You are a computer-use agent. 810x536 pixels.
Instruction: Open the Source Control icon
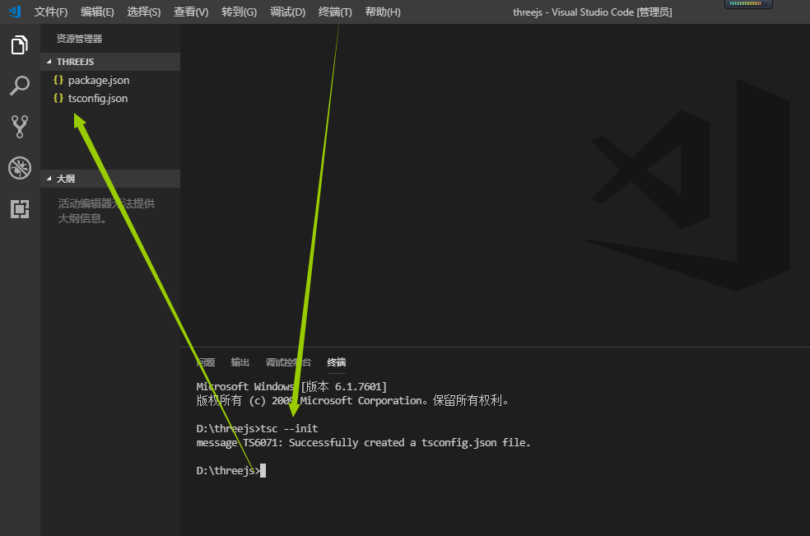click(x=19, y=126)
